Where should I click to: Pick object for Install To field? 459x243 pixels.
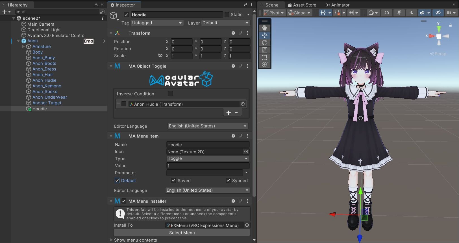point(247,225)
